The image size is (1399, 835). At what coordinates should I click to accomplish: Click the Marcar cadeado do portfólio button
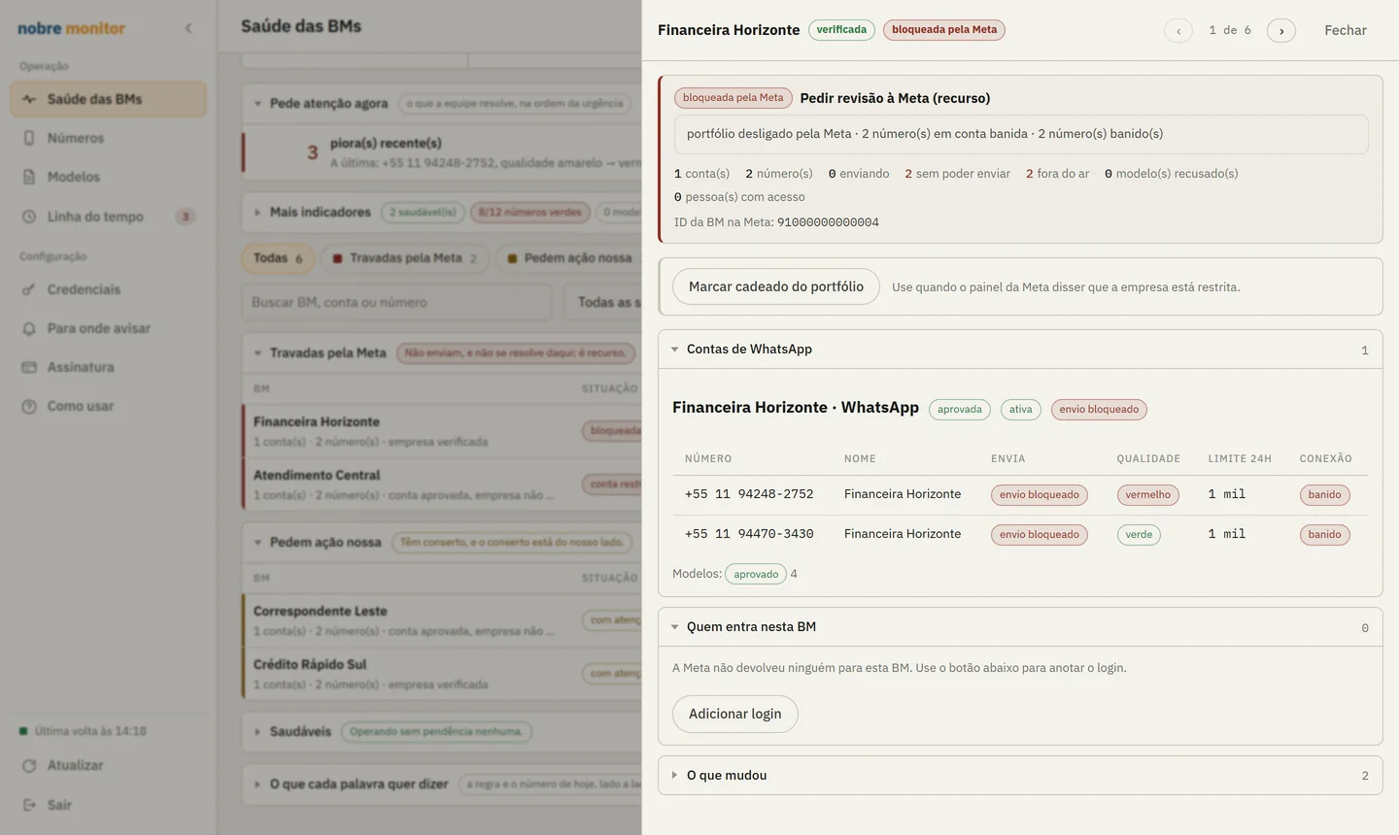tap(776, 286)
